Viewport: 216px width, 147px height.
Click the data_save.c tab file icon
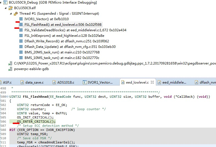[22, 82]
